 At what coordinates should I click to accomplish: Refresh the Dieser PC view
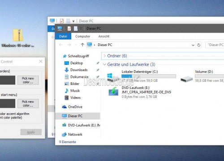[x=199, y=45]
